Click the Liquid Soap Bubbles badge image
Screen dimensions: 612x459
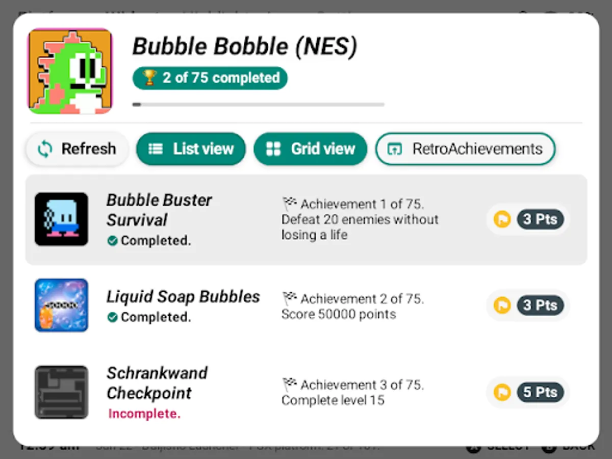(61, 305)
